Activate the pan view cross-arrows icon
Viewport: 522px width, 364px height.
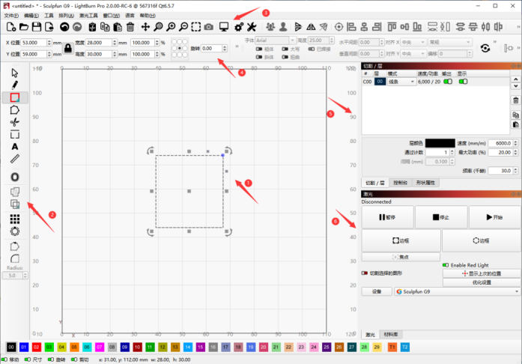[x=145, y=27]
